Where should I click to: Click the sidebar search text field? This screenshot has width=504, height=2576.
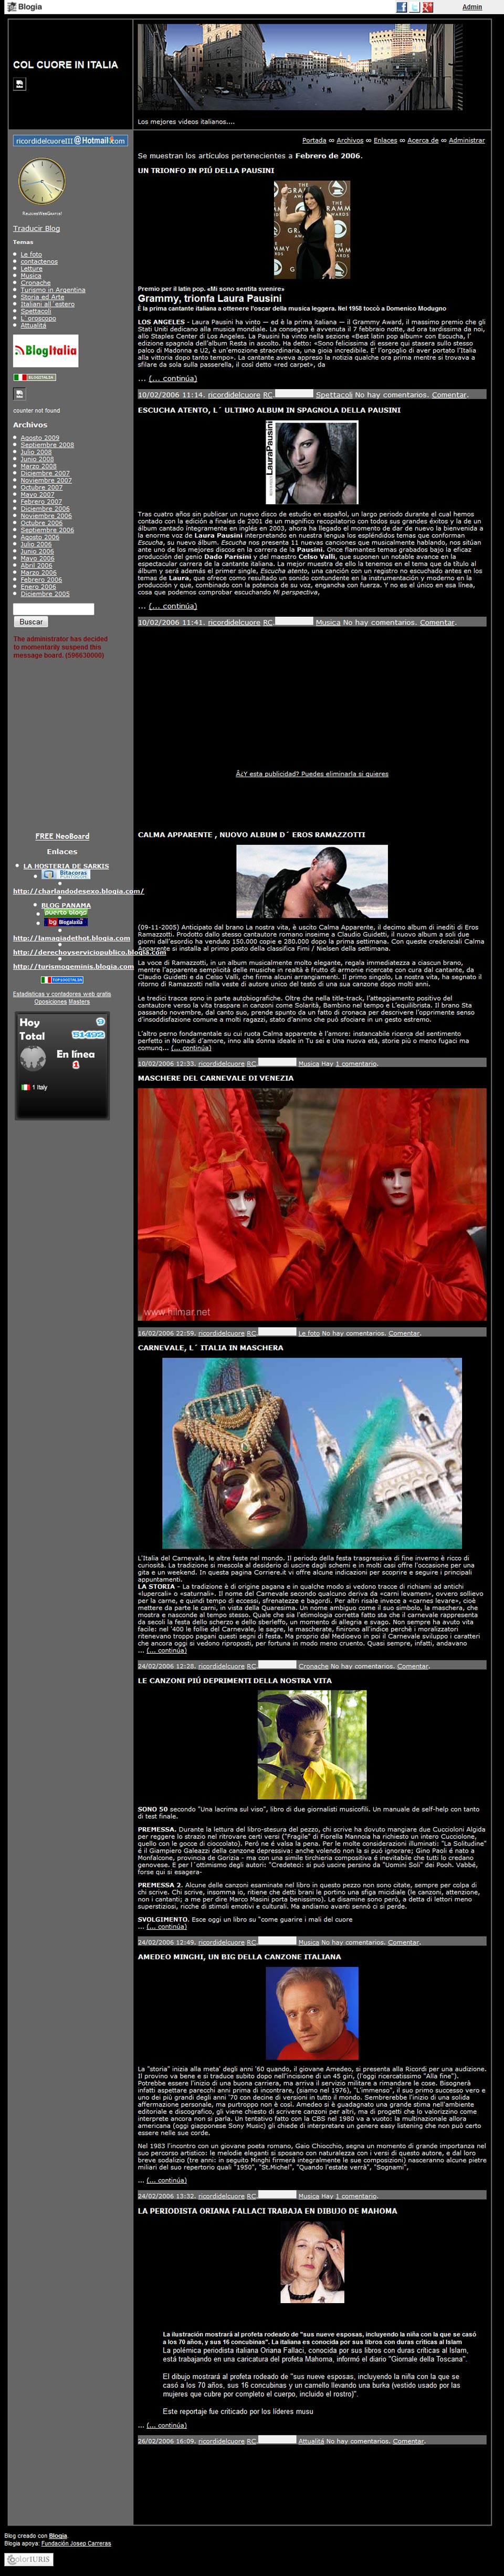tap(54, 609)
